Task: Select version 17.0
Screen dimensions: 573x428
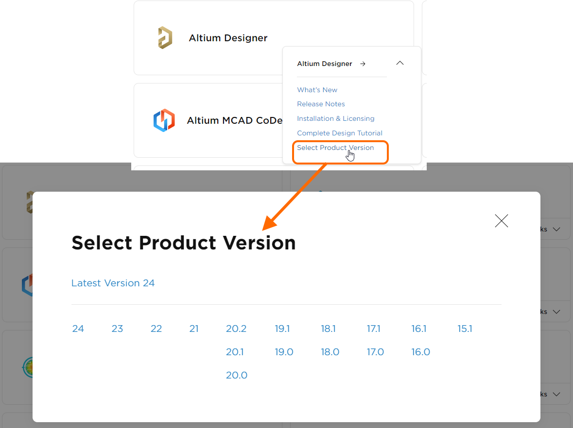Action: point(375,352)
